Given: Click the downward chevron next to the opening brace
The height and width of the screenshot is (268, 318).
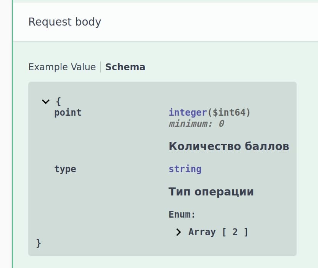Looking at the screenshot, I should [x=46, y=101].
